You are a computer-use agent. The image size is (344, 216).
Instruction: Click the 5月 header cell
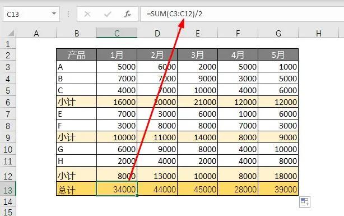pyautogui.click(x=278, y=55)
